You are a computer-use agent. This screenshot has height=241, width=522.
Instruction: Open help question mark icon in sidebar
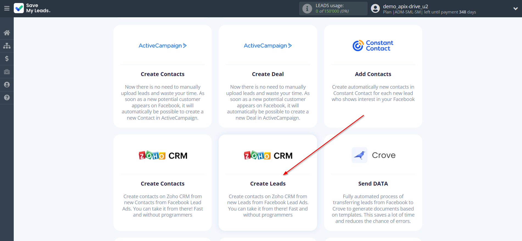[x=7, y=97]
